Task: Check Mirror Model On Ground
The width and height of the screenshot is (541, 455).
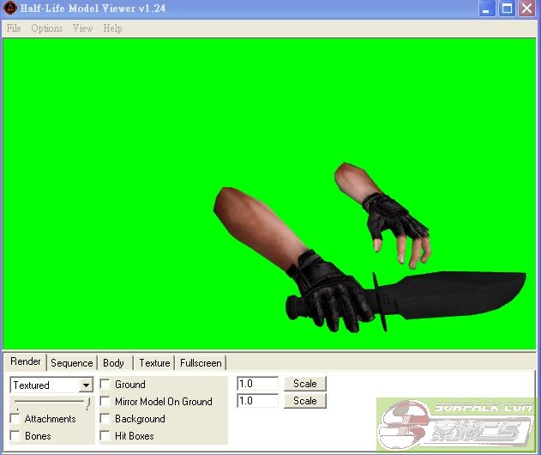Action: (x=105, y=402)
